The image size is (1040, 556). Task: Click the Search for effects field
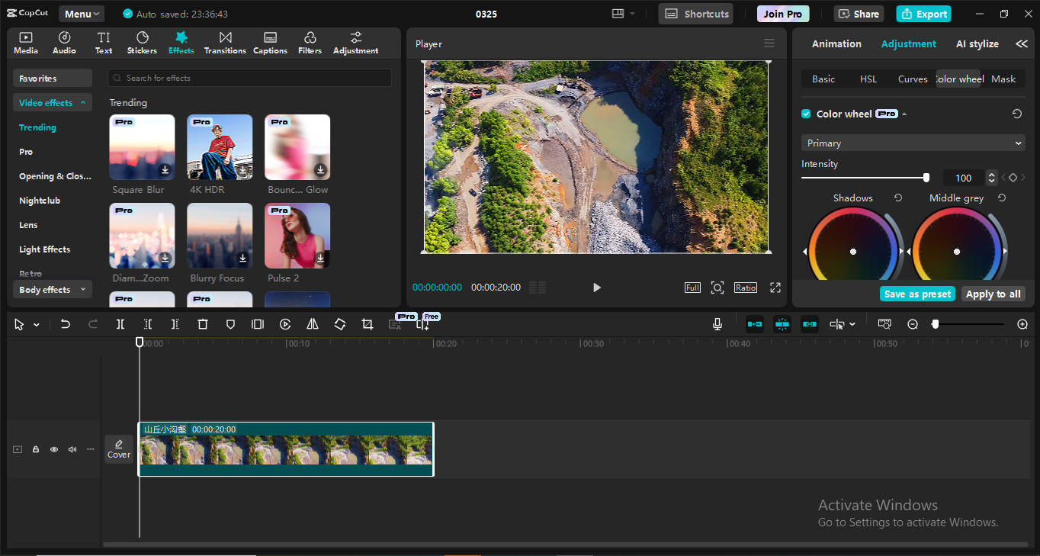click(x=250, y=78)
